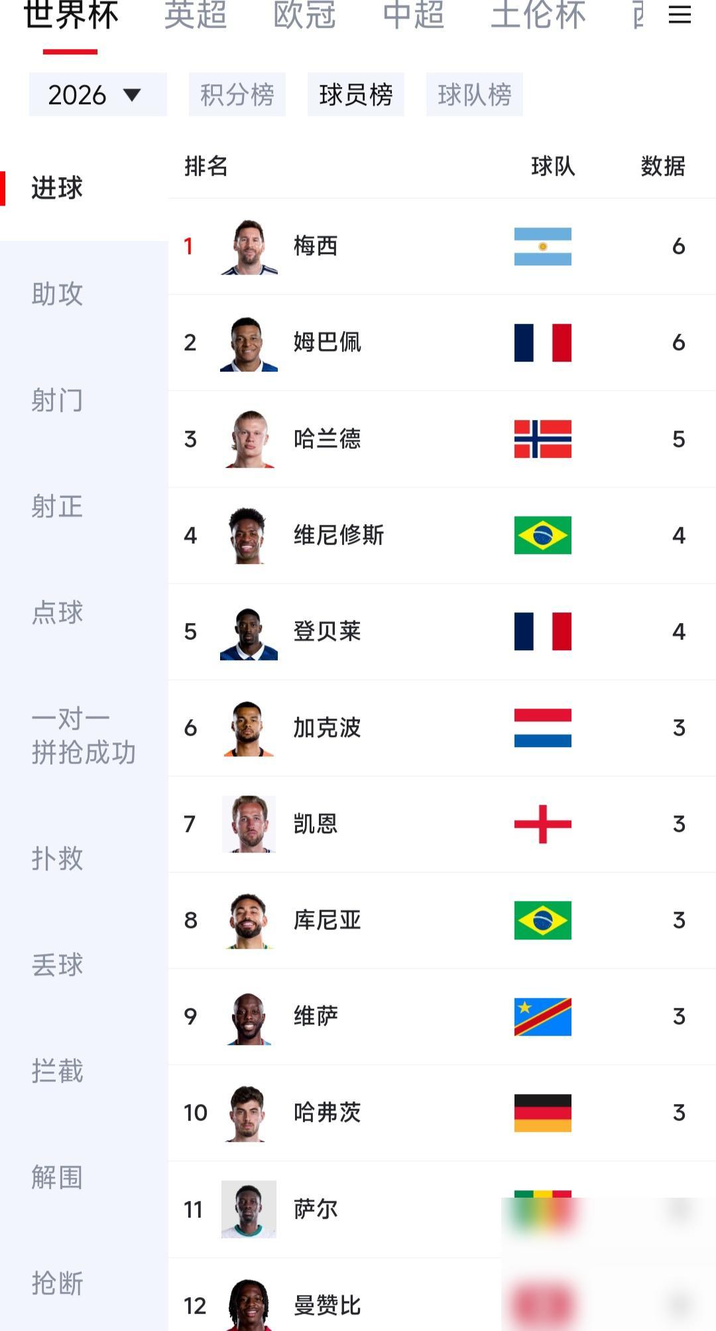Tap England flag beside 凯恩

[x=542, y=823]
